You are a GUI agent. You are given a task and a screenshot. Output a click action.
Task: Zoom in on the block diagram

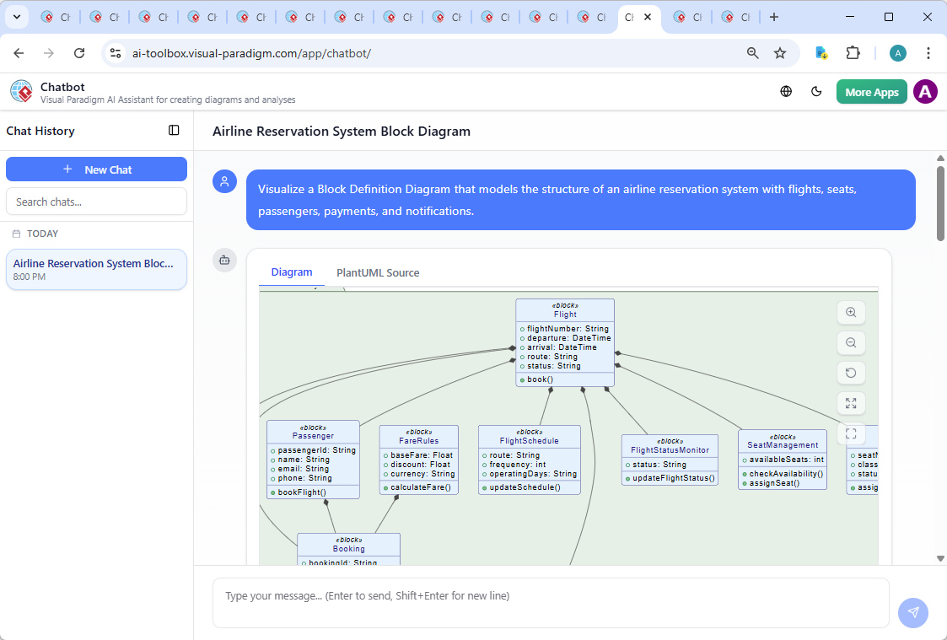pos(851,312)
